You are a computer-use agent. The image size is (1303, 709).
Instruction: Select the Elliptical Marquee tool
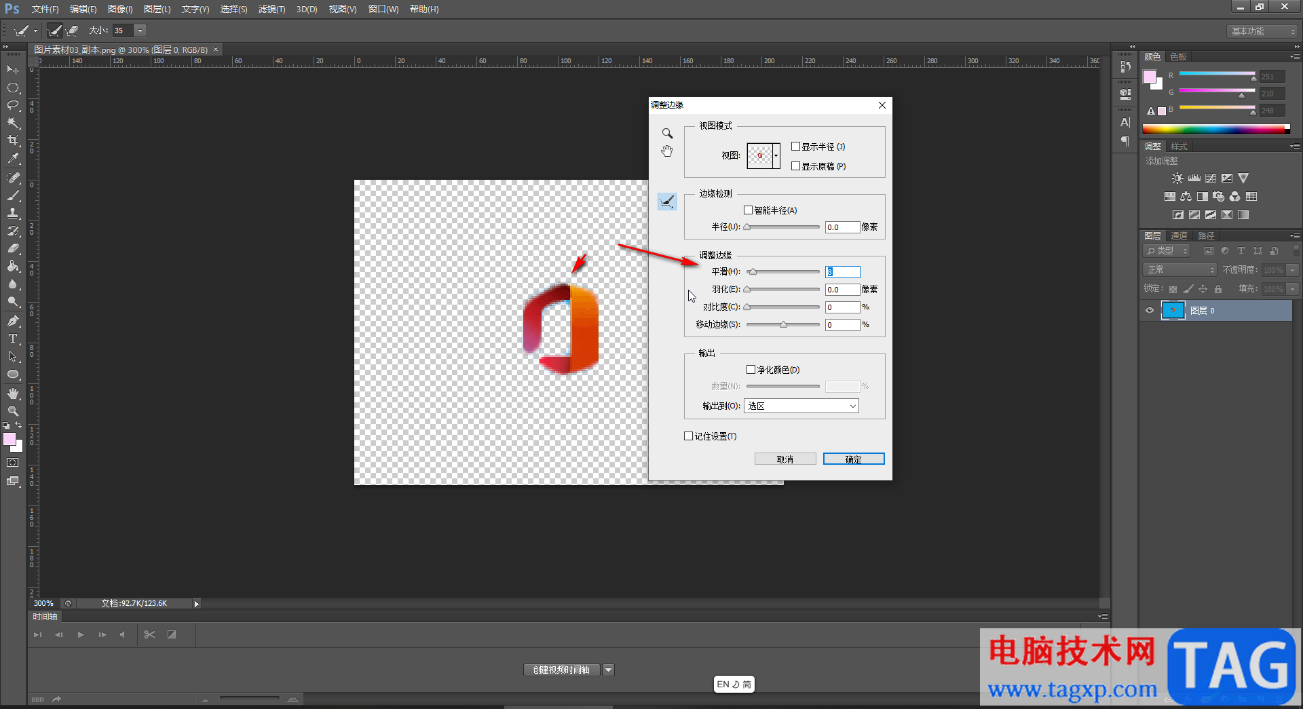(13, 88)
